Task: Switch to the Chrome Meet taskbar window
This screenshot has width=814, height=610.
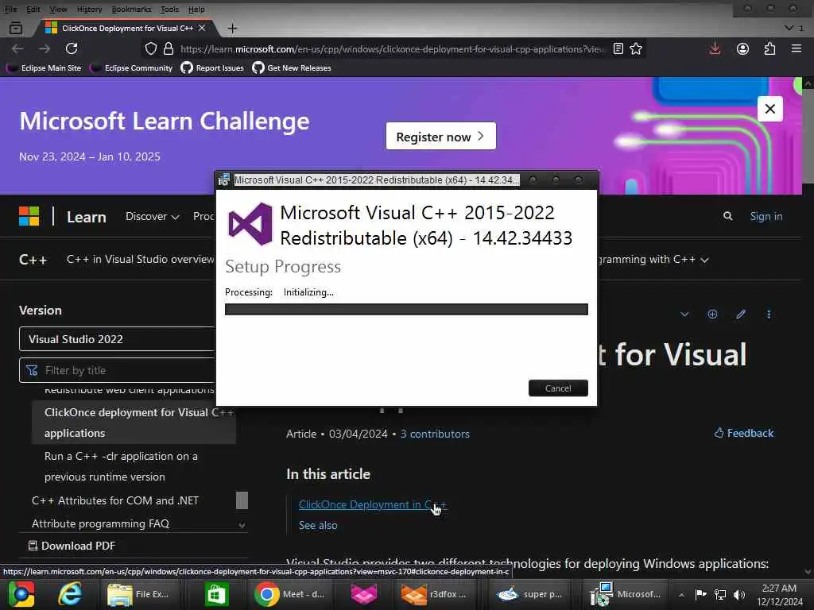Action: pos(291,594)
